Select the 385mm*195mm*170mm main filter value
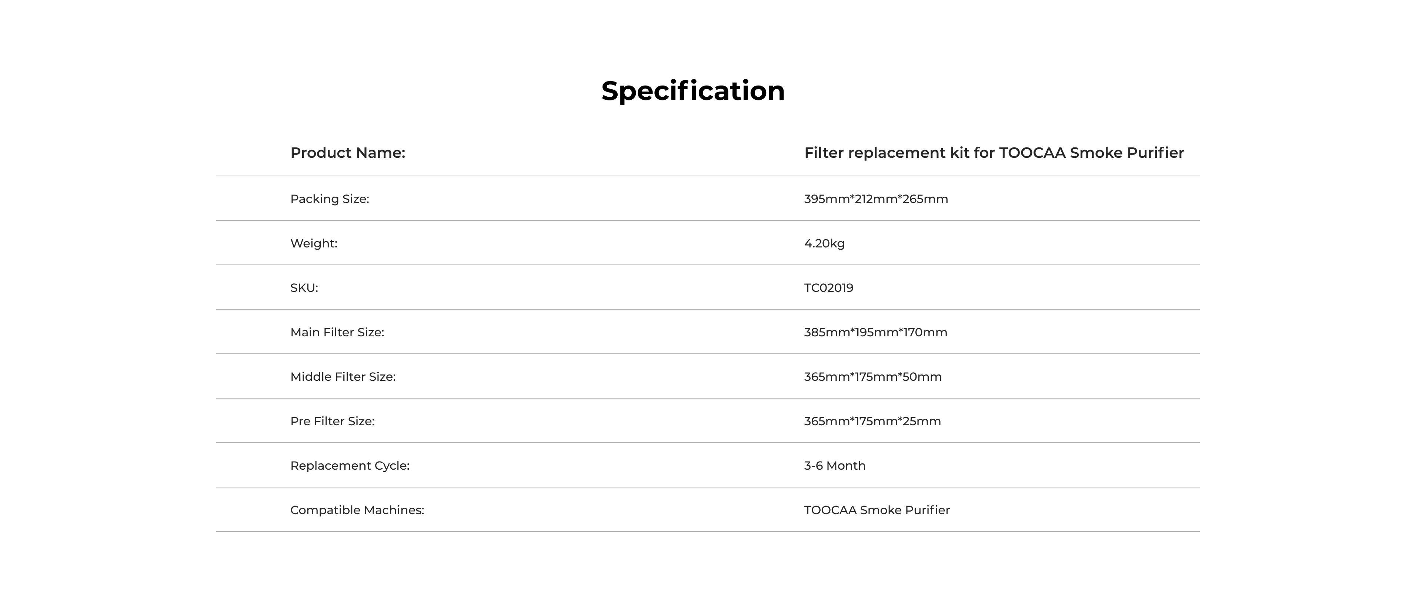Viewport: 1422px width, 606px height. click(x=875, y=333)
